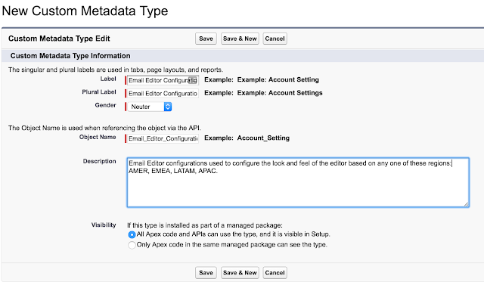Click the autofill icon in Label field
Image resolution: width=484 pixels, height=282 pixels.
tap(193, 80)
